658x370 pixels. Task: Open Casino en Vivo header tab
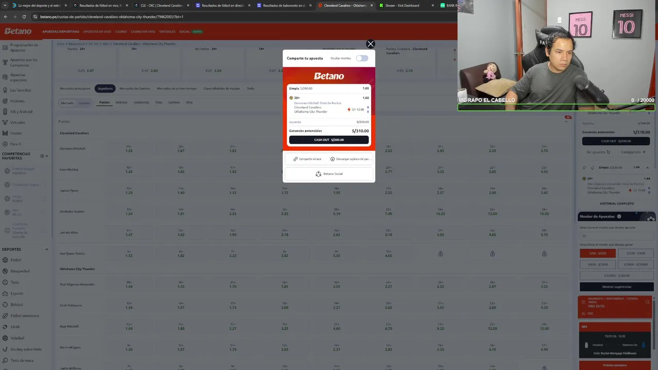pos(143,31)
